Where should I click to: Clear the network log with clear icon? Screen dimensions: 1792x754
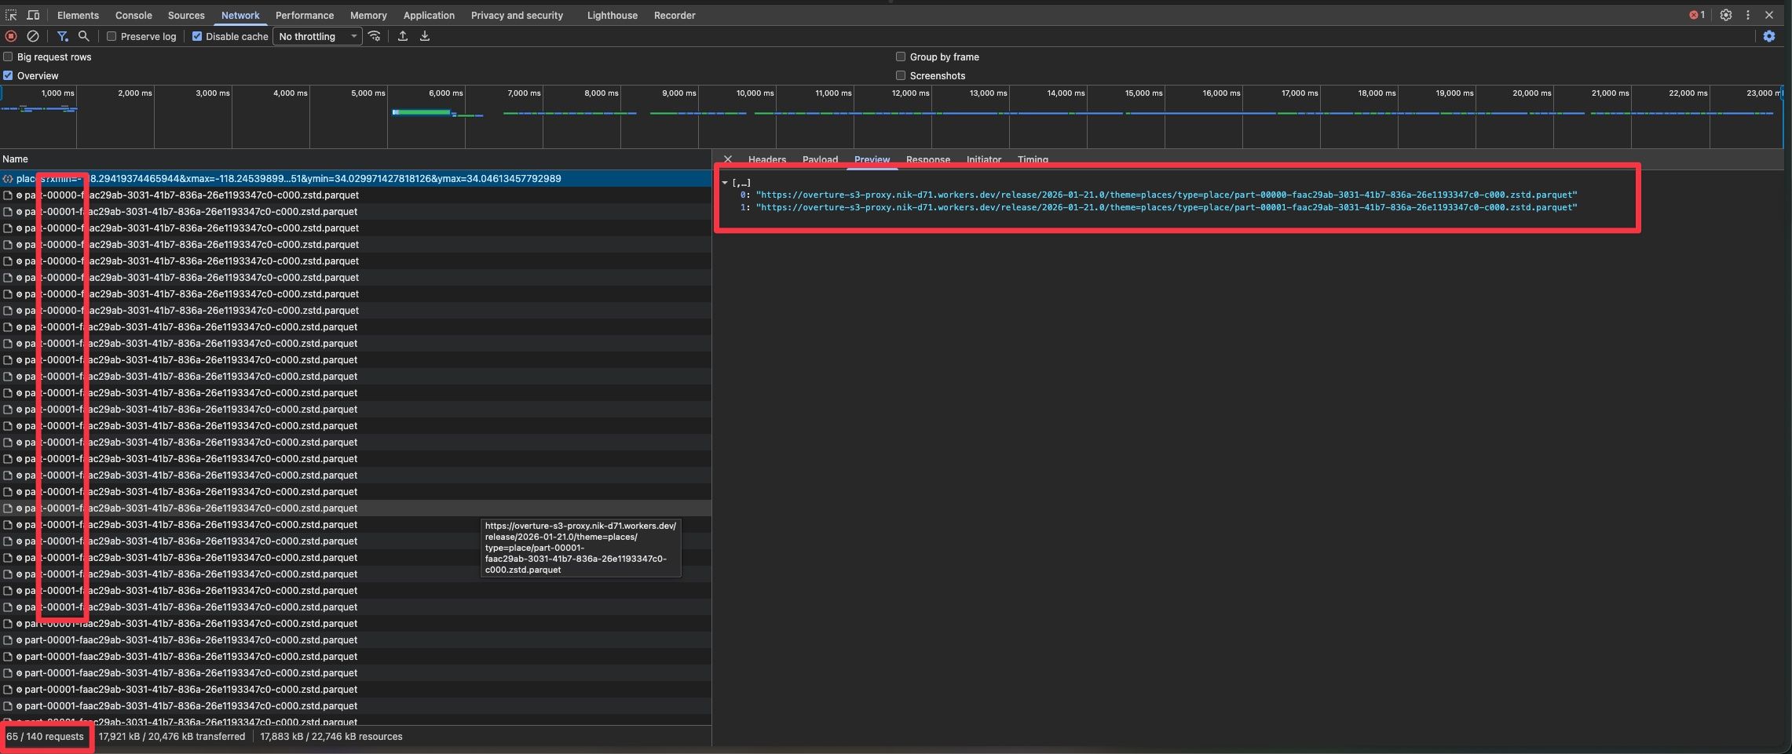click(32, 36)
